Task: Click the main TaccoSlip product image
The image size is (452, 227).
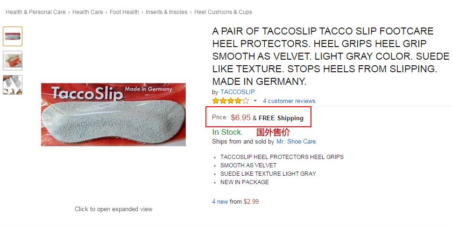Action: click(x=113, y=115)
